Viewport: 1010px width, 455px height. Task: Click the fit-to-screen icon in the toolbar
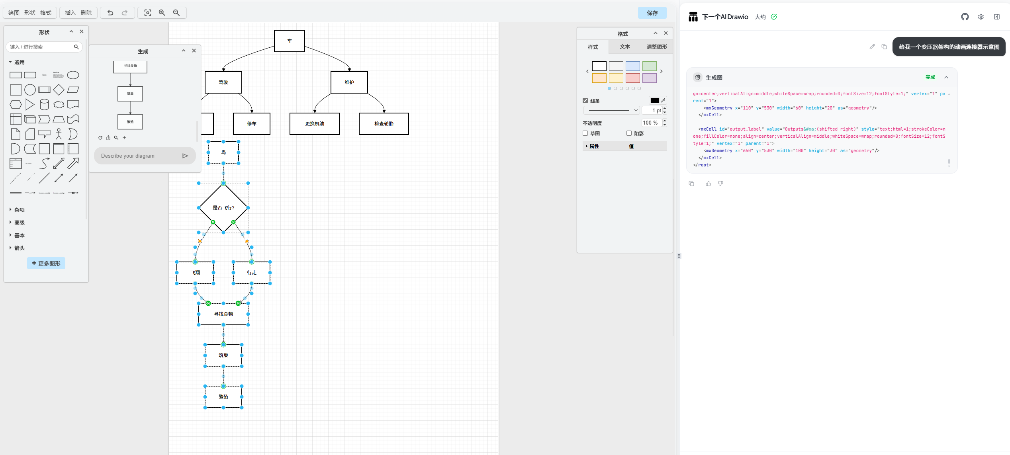click(147, 13)
